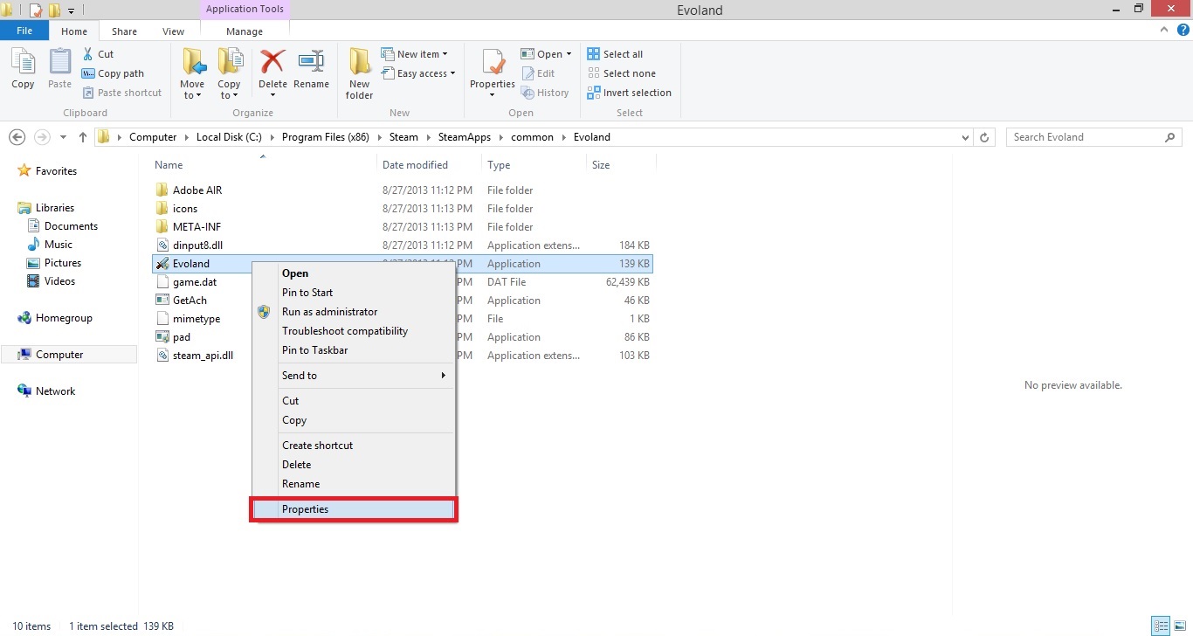The width and height of the screenshot is (1193, 636).
Task: Open Documents library in navigation pane
Action: [71, 226]
